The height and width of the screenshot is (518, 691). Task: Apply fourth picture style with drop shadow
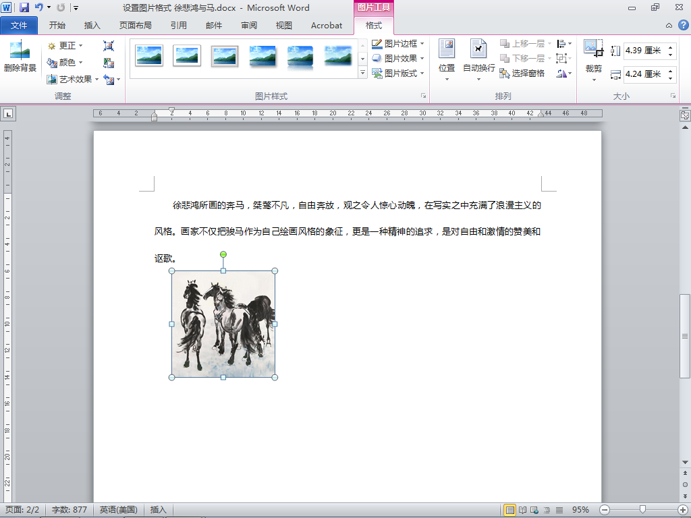[262, 56]
